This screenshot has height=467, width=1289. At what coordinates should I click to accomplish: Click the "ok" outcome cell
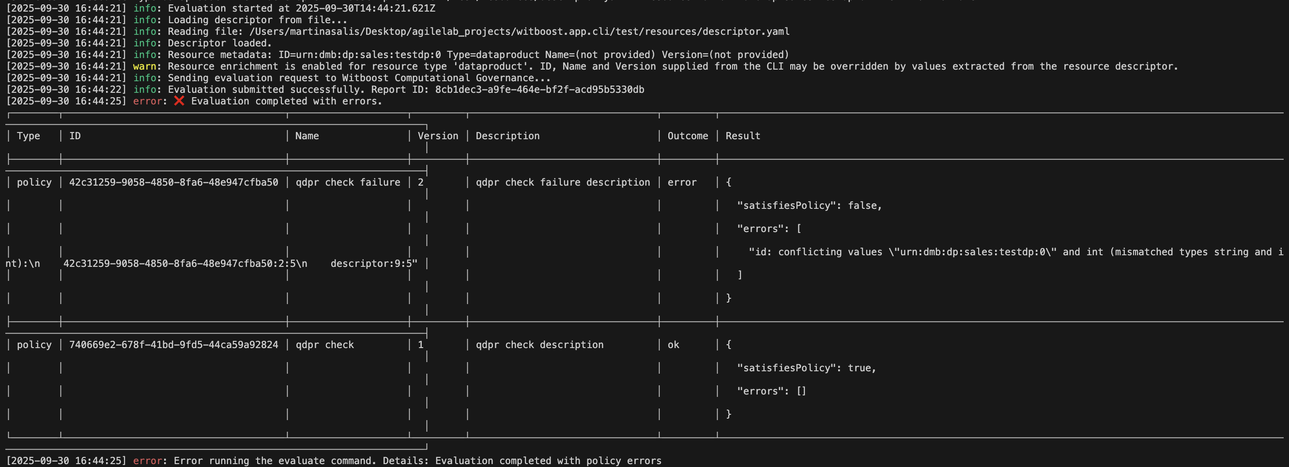[x=673, y=345]
